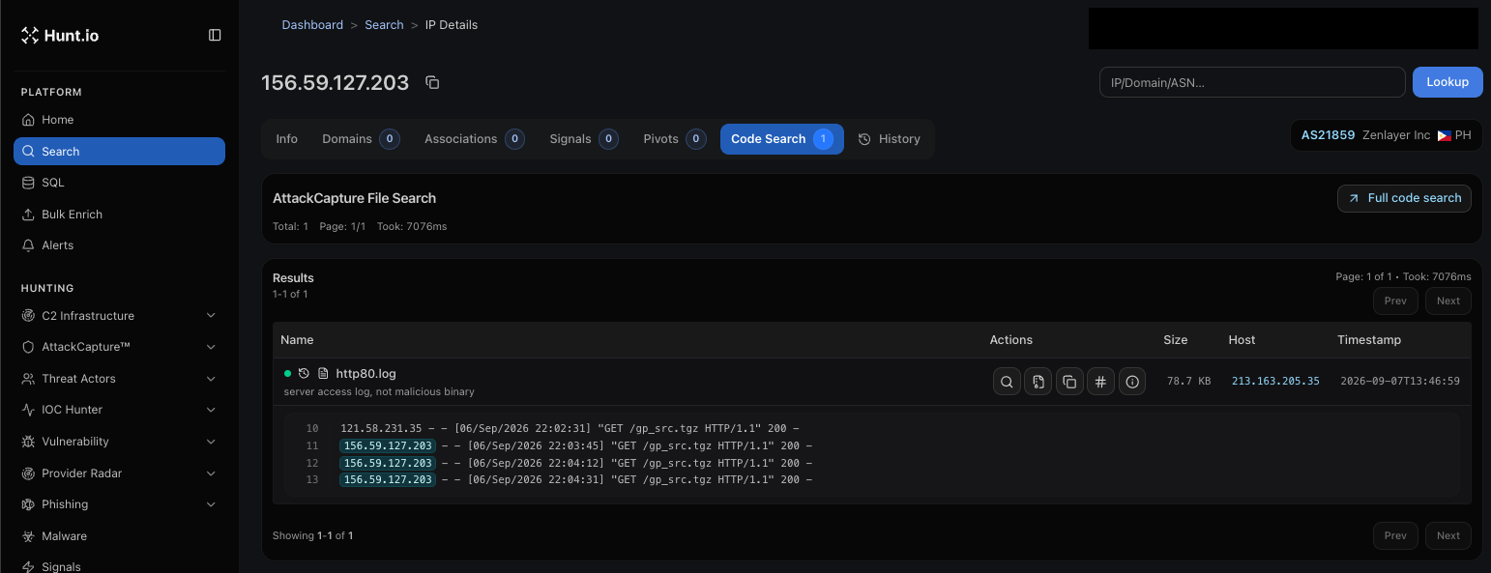Collapse the sidebar using the panel icon
This screenshot has width=1491, height=573.
point(215,35)
